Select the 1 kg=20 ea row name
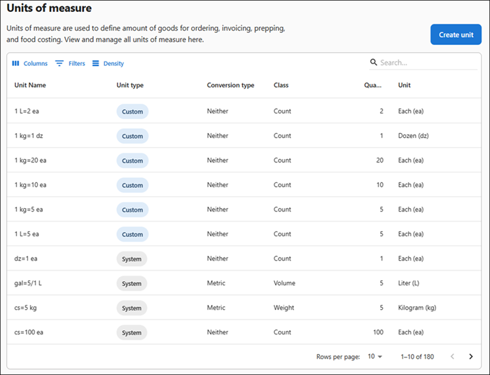This screenshot has height=375, width=490. 30,161
